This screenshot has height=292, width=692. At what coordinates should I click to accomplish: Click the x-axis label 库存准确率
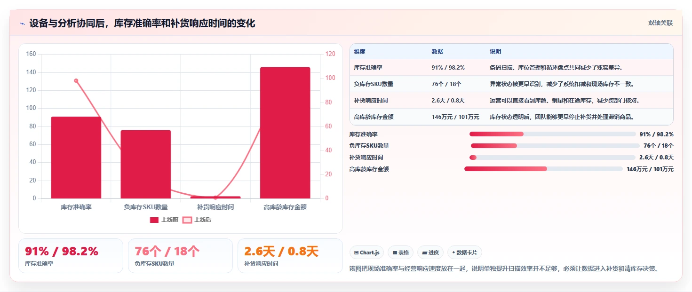tap(76, 207)
